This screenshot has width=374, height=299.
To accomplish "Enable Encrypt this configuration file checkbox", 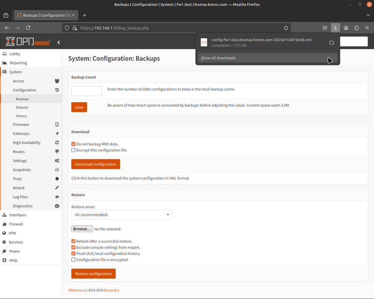I will tap(73, 150).
